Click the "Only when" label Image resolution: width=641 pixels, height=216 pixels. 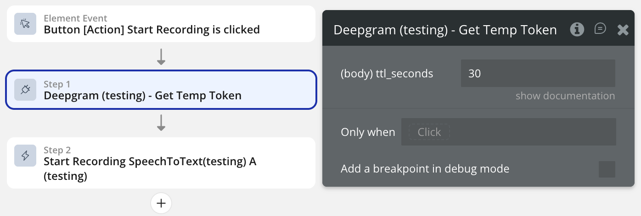[368, 132]
